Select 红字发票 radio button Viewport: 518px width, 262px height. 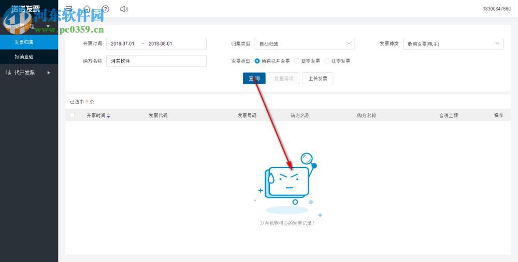tap(327, 61)
